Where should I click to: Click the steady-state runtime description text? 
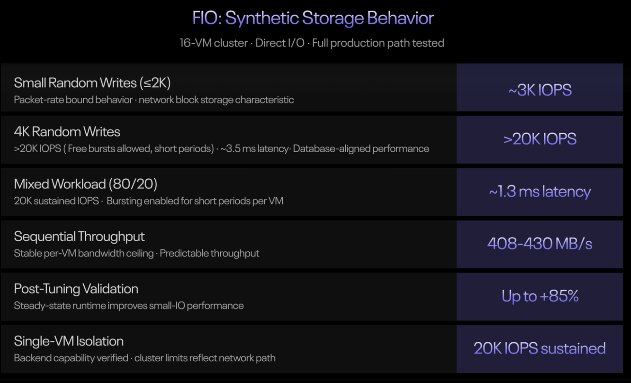[129, 306]
